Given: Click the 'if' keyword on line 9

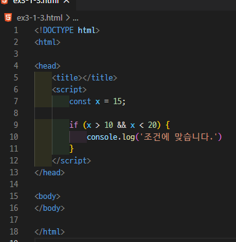Looking at the screenshot, I should 74,125.
